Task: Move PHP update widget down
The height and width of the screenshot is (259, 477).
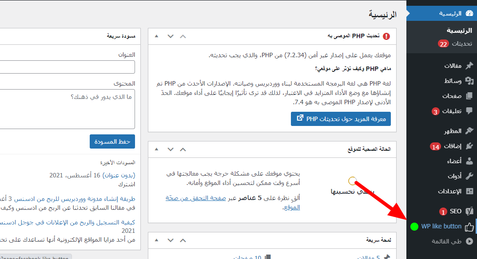Action: pos(171,36)
